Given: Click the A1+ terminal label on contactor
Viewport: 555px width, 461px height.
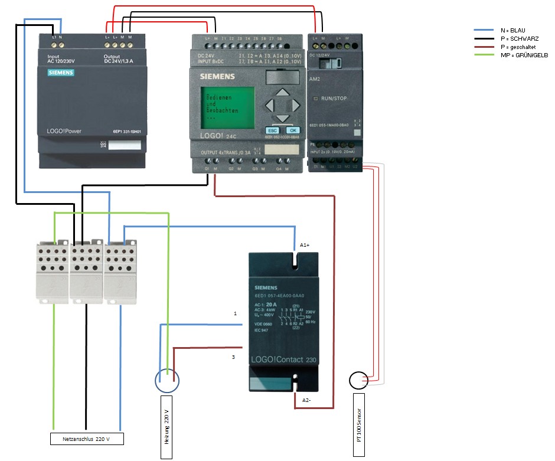Looking at the screenshot, I should coord(305,244).
